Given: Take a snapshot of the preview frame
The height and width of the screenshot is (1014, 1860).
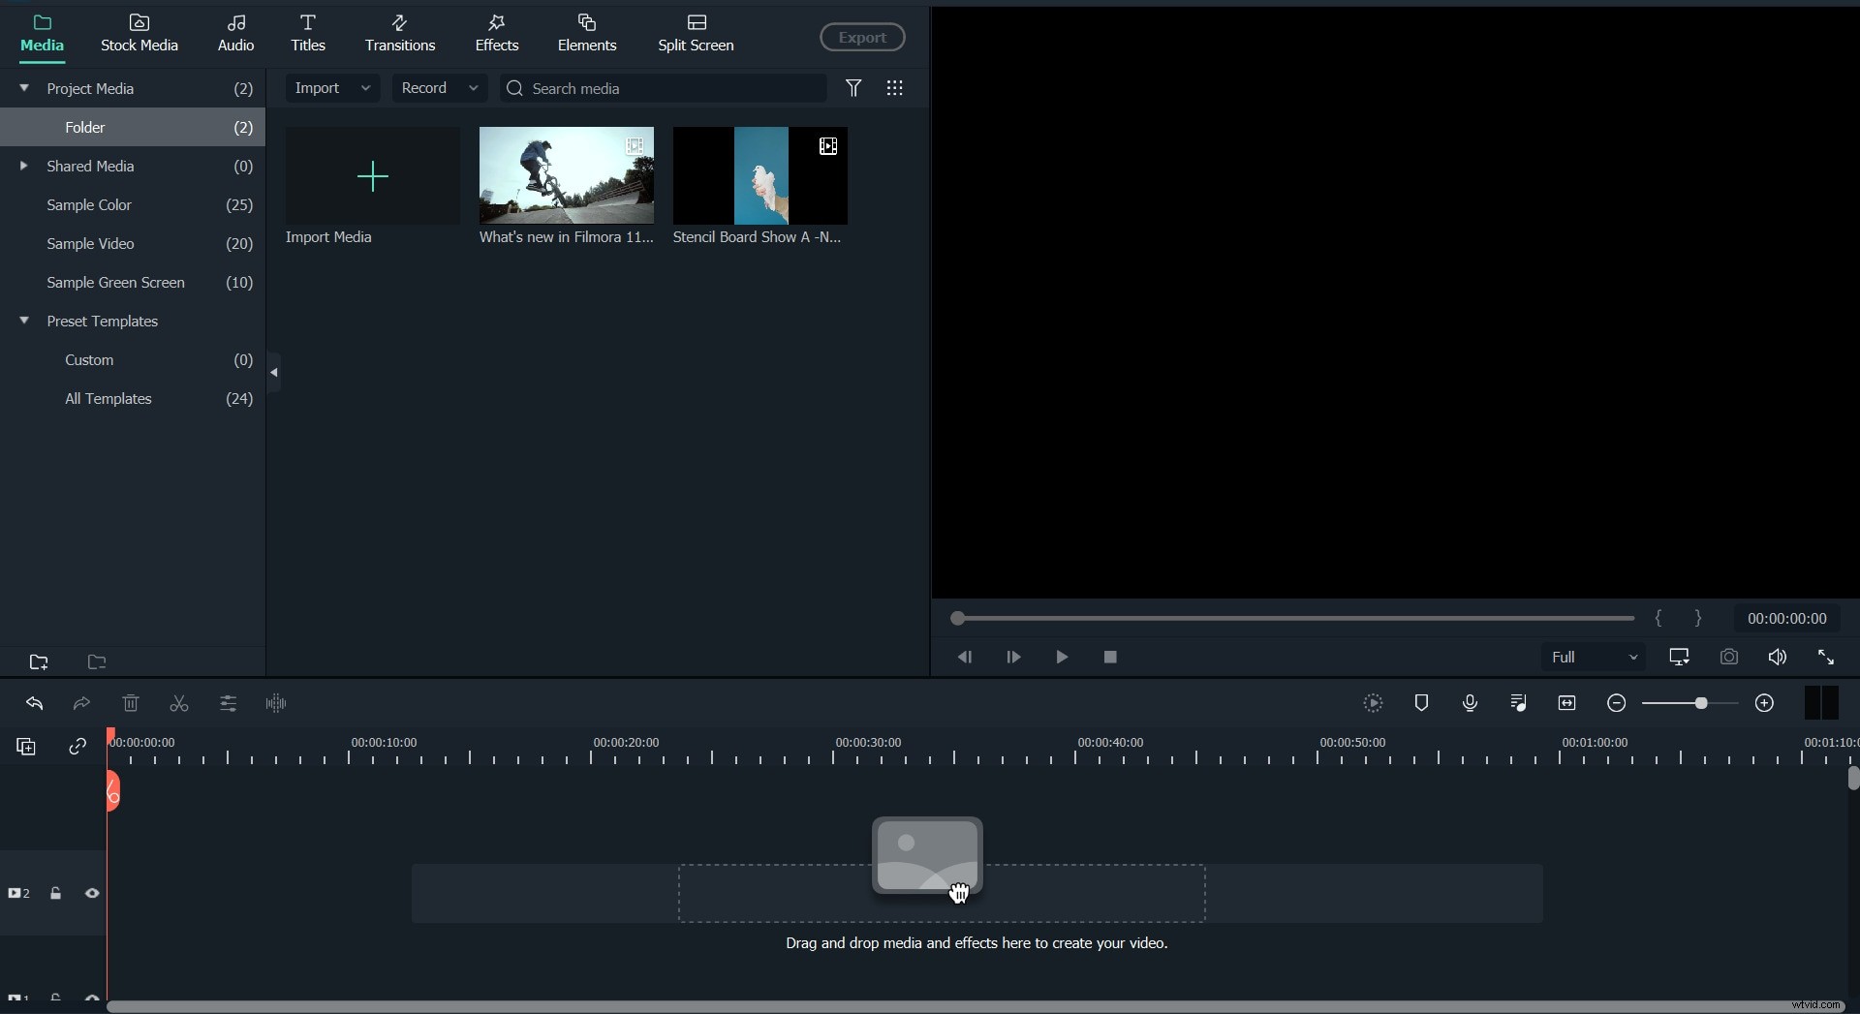Looking at the screenshot, I should point(1729,657).
